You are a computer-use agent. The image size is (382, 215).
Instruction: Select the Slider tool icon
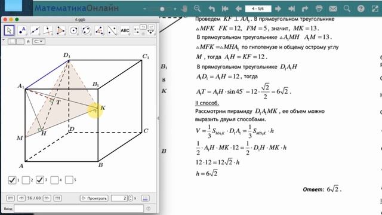click(137, 30)
